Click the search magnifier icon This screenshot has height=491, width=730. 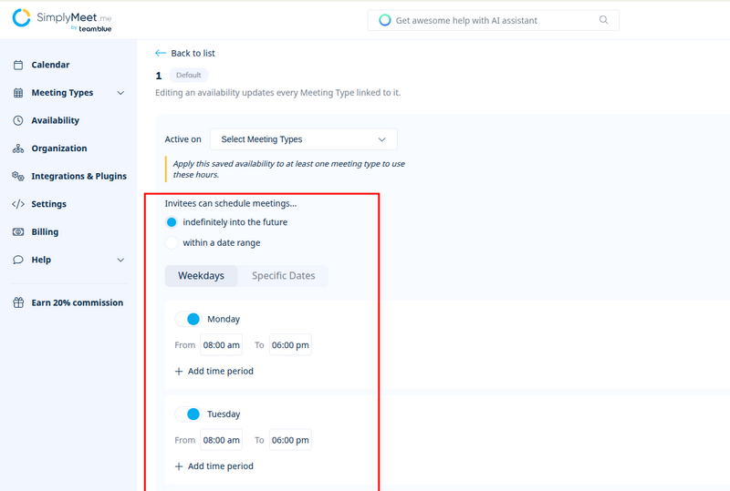point(604,20)
